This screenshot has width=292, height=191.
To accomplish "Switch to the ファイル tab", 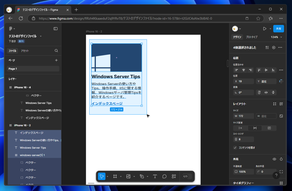I will [13, 51].
